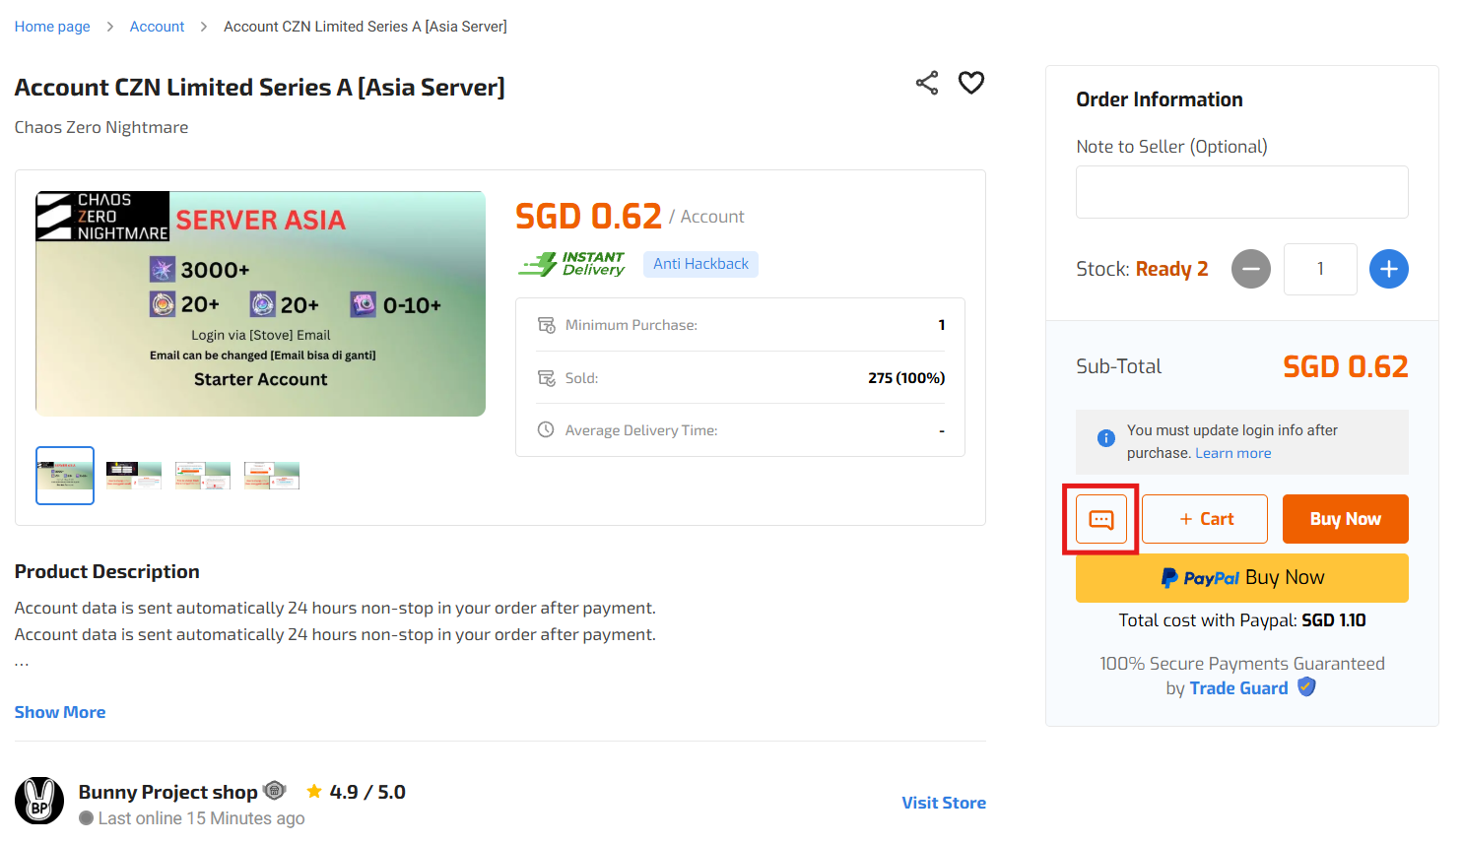Click the Instant Delivery badge

point(572,264)
